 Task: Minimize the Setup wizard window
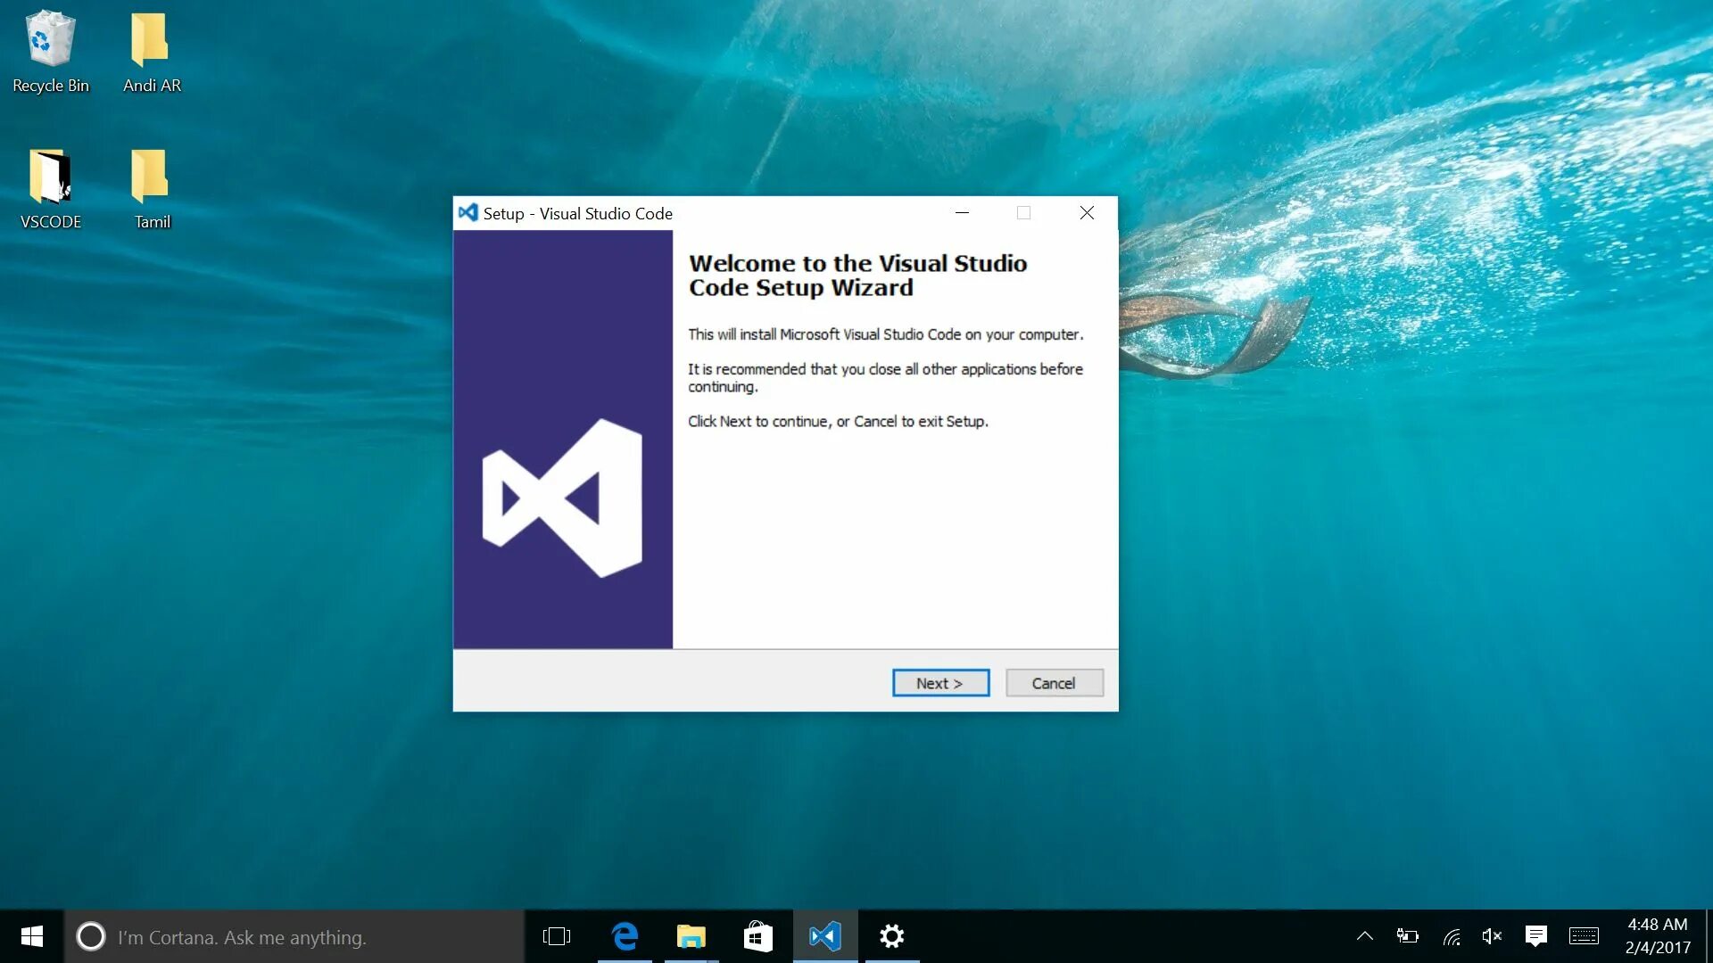click(962, 213)
